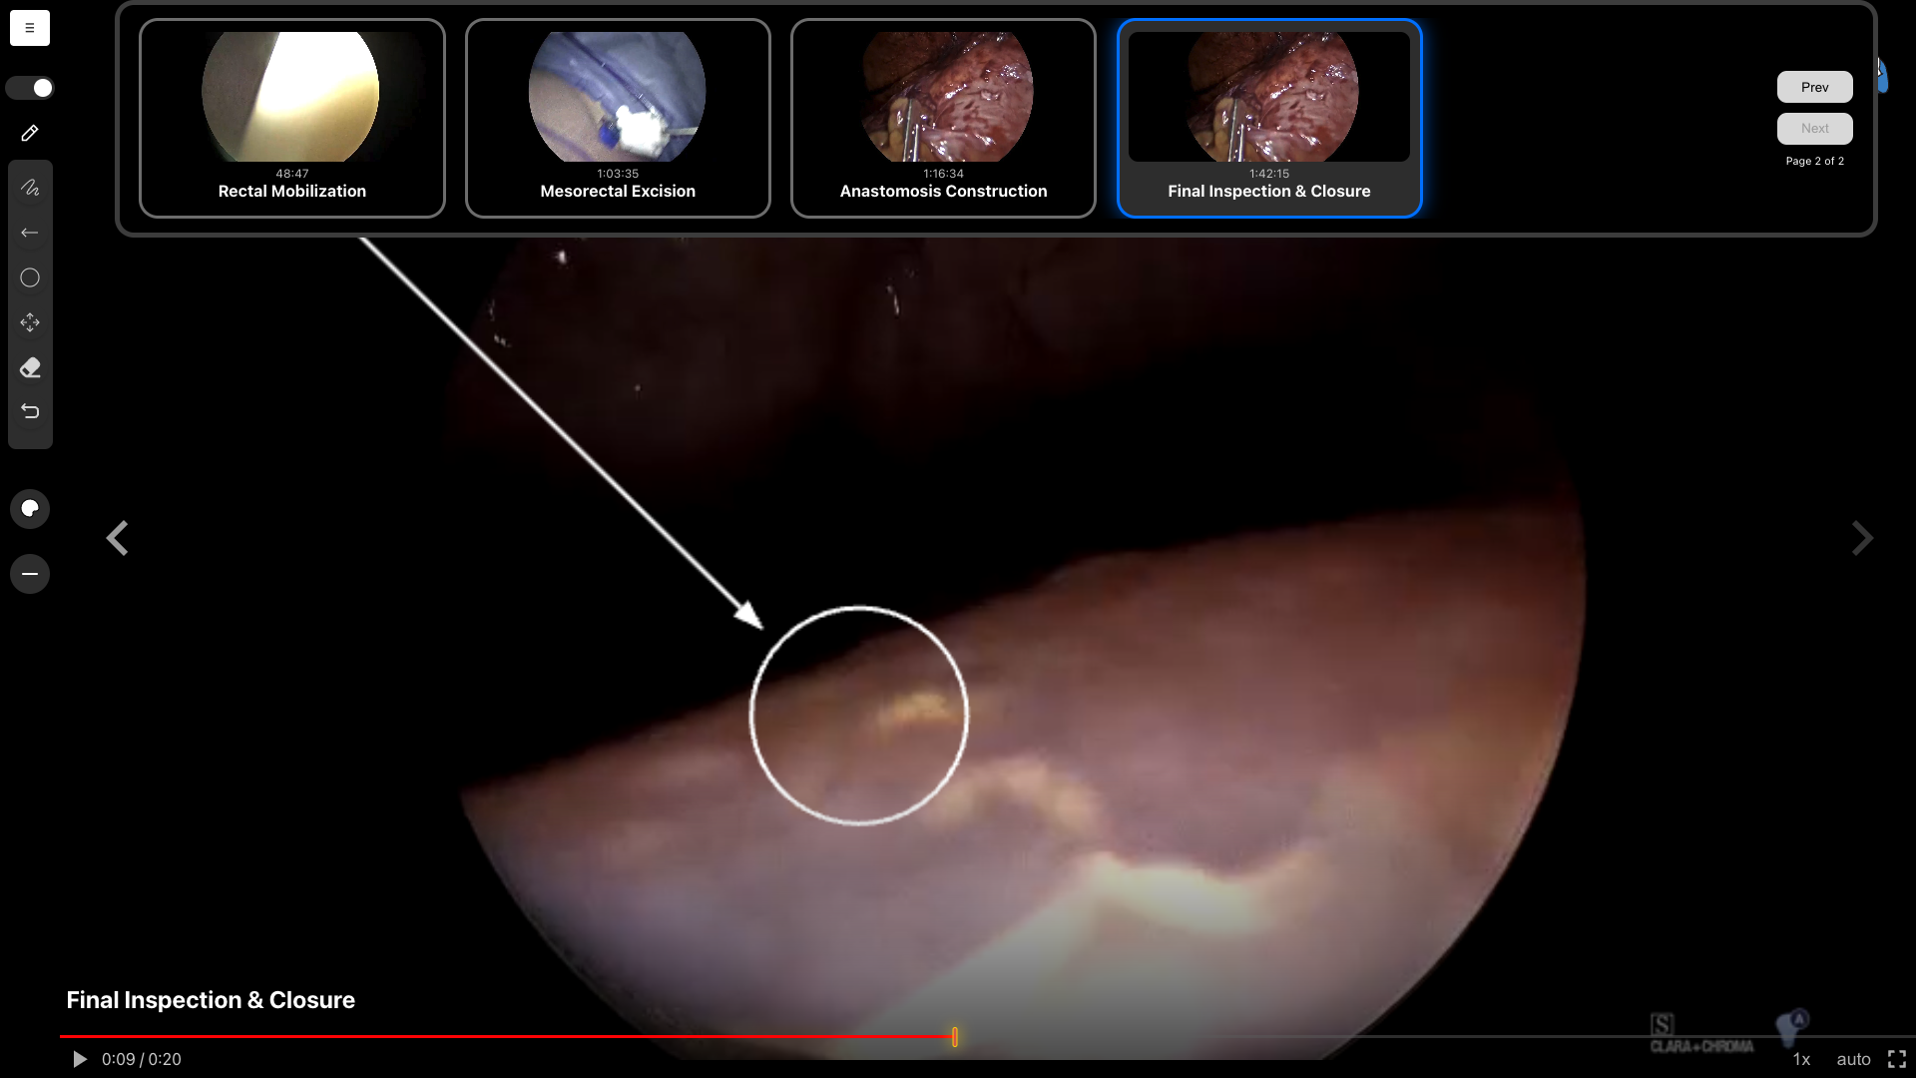Select the eraser tool
Screen dimensions: 1916x1078
tap(30, 367)
